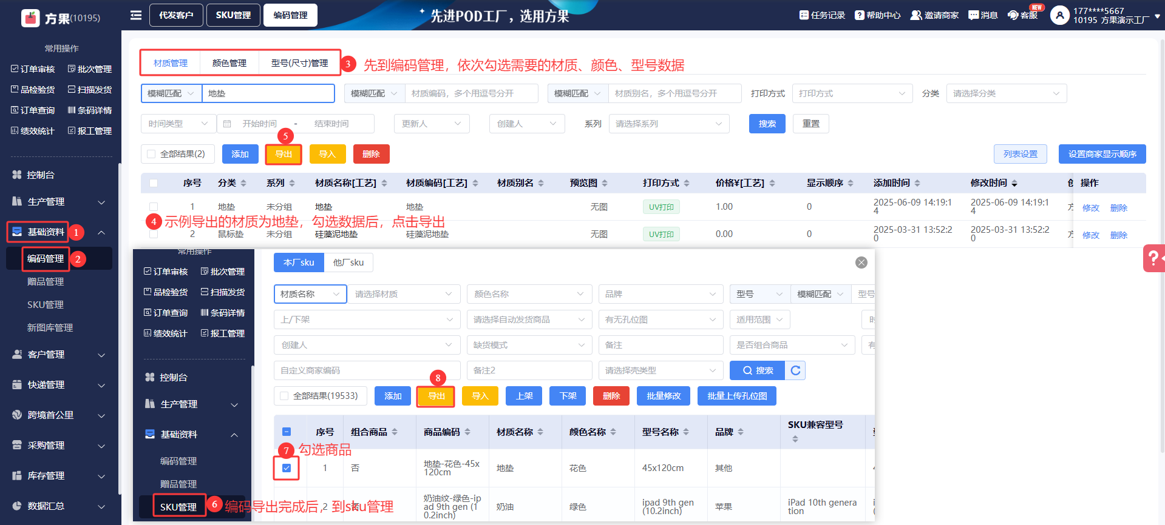The image size is (1165, 525).
Task: Click the 跨境首公里 sidebar icon
Action: pos(17,415)
